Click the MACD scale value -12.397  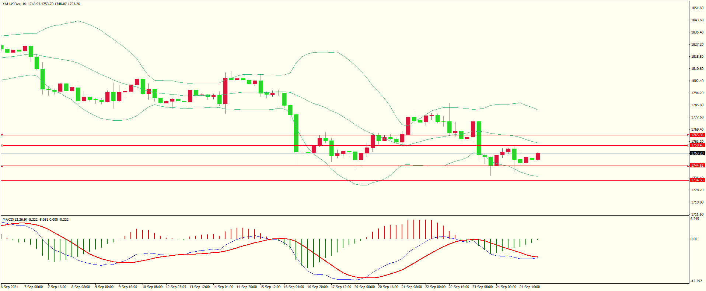click(696, 281)
